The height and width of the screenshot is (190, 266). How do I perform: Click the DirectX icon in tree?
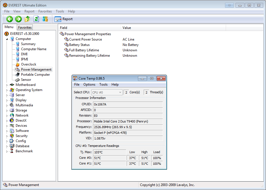coord(12,121)
